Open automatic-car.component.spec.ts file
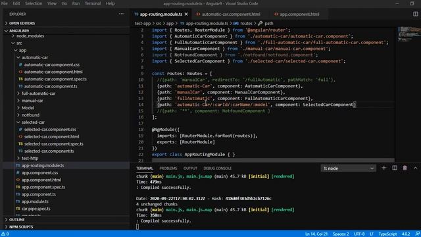Viewport: 421px width, 237px height. [x=55, y=79]
